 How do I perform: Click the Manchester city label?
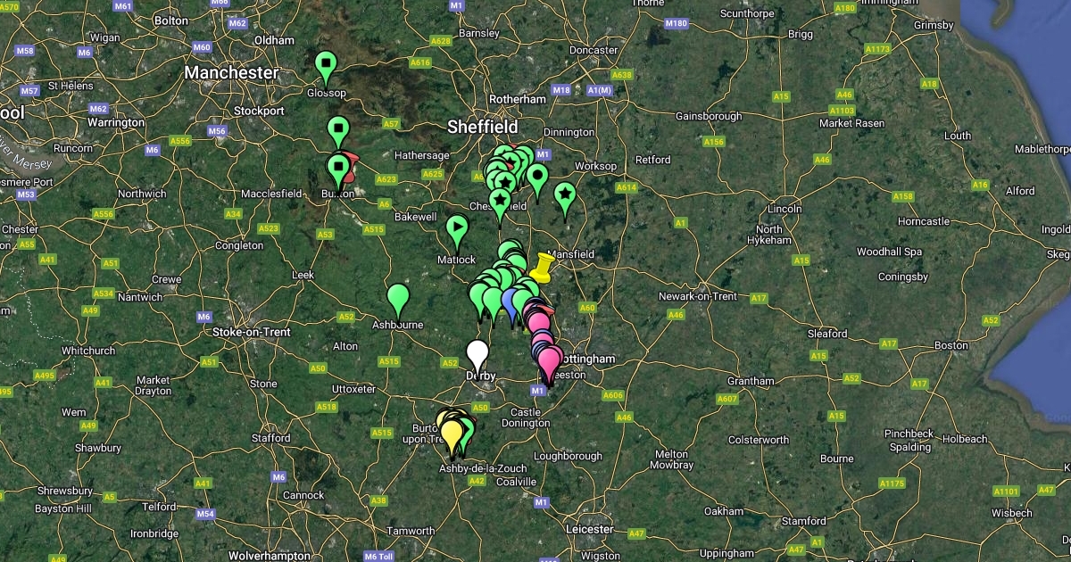pyautogui.click(x=232, y=72)
